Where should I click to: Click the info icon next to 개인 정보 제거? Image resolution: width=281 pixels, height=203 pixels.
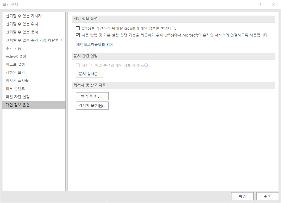pos(146,65)
